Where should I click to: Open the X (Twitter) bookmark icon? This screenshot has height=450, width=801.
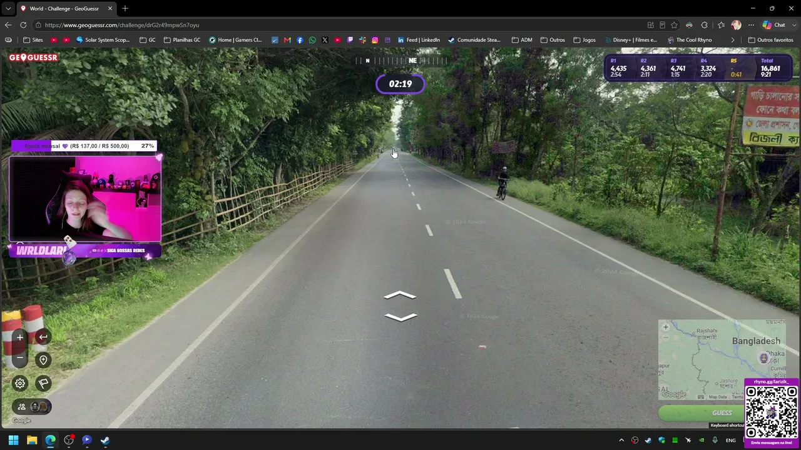(325, 40)
